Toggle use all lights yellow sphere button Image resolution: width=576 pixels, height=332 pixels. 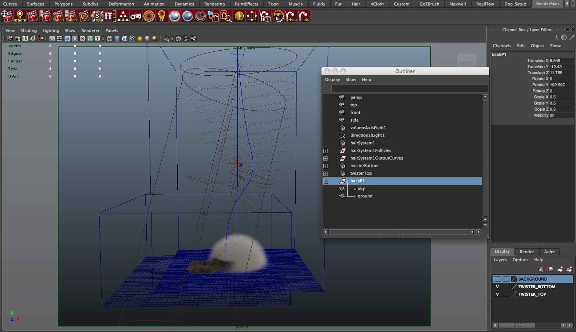[140, 38]
